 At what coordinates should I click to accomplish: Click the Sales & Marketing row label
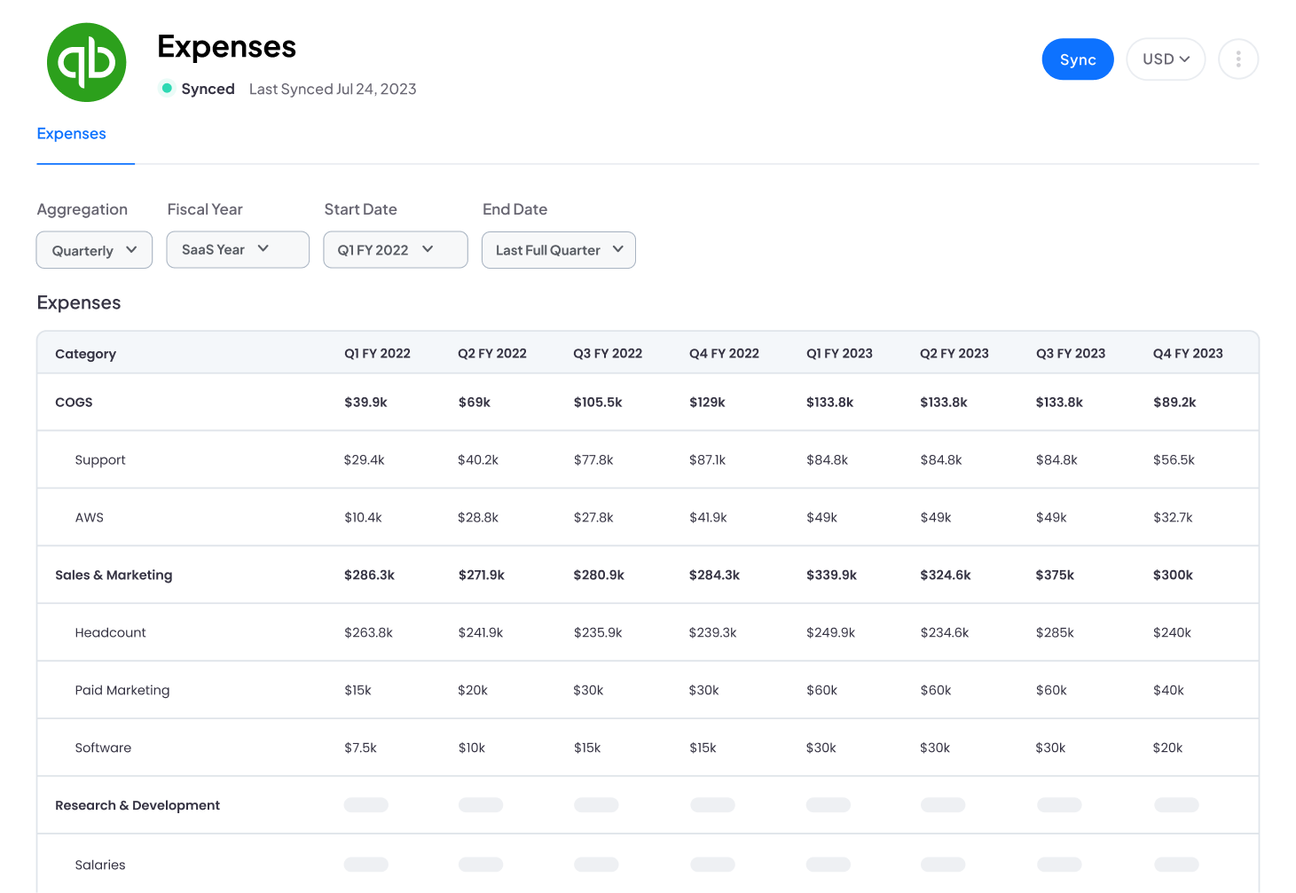pos(114,576)
